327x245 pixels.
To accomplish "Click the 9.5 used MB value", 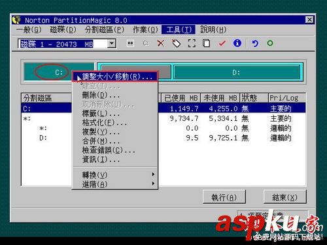I will coord(192,138).
